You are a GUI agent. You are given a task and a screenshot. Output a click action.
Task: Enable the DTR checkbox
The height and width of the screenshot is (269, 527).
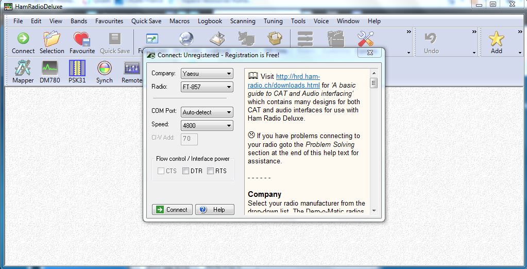tap(185, 171)
